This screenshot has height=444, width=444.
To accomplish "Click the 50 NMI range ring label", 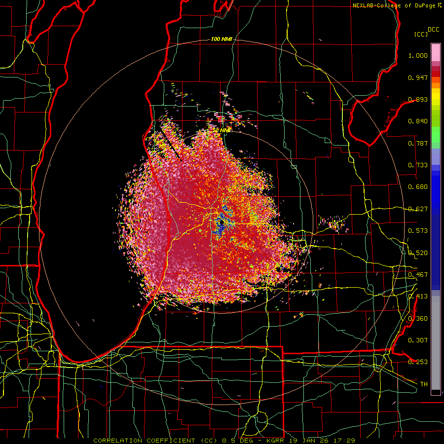I will (222, 130).
